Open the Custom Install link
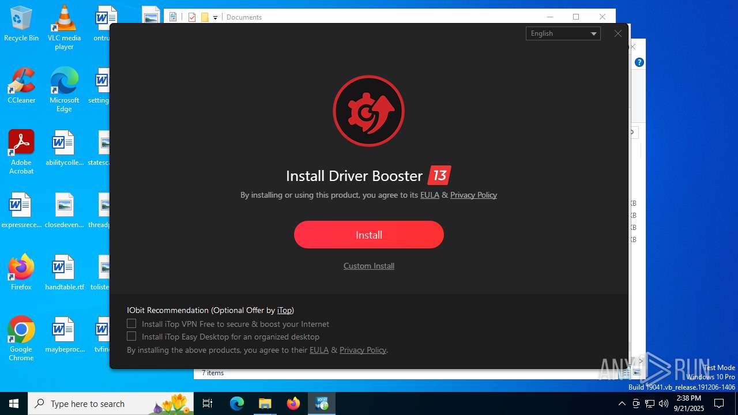 (x=369, y=266)
